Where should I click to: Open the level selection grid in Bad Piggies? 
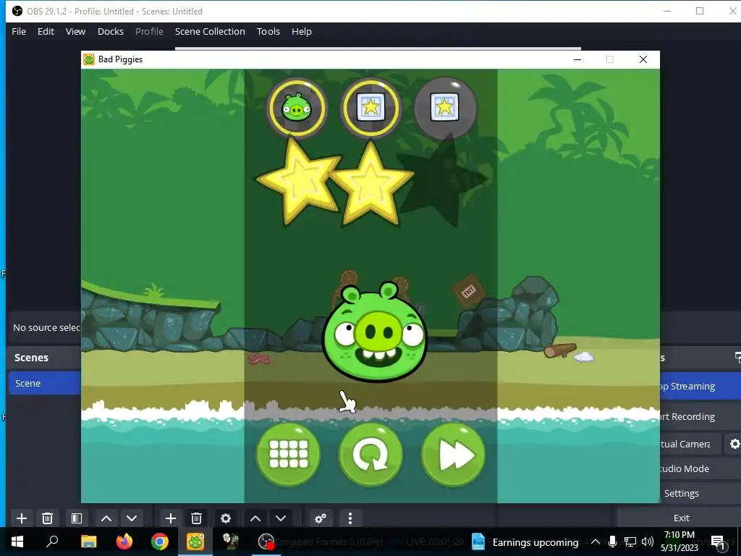(x=288, y=455)
